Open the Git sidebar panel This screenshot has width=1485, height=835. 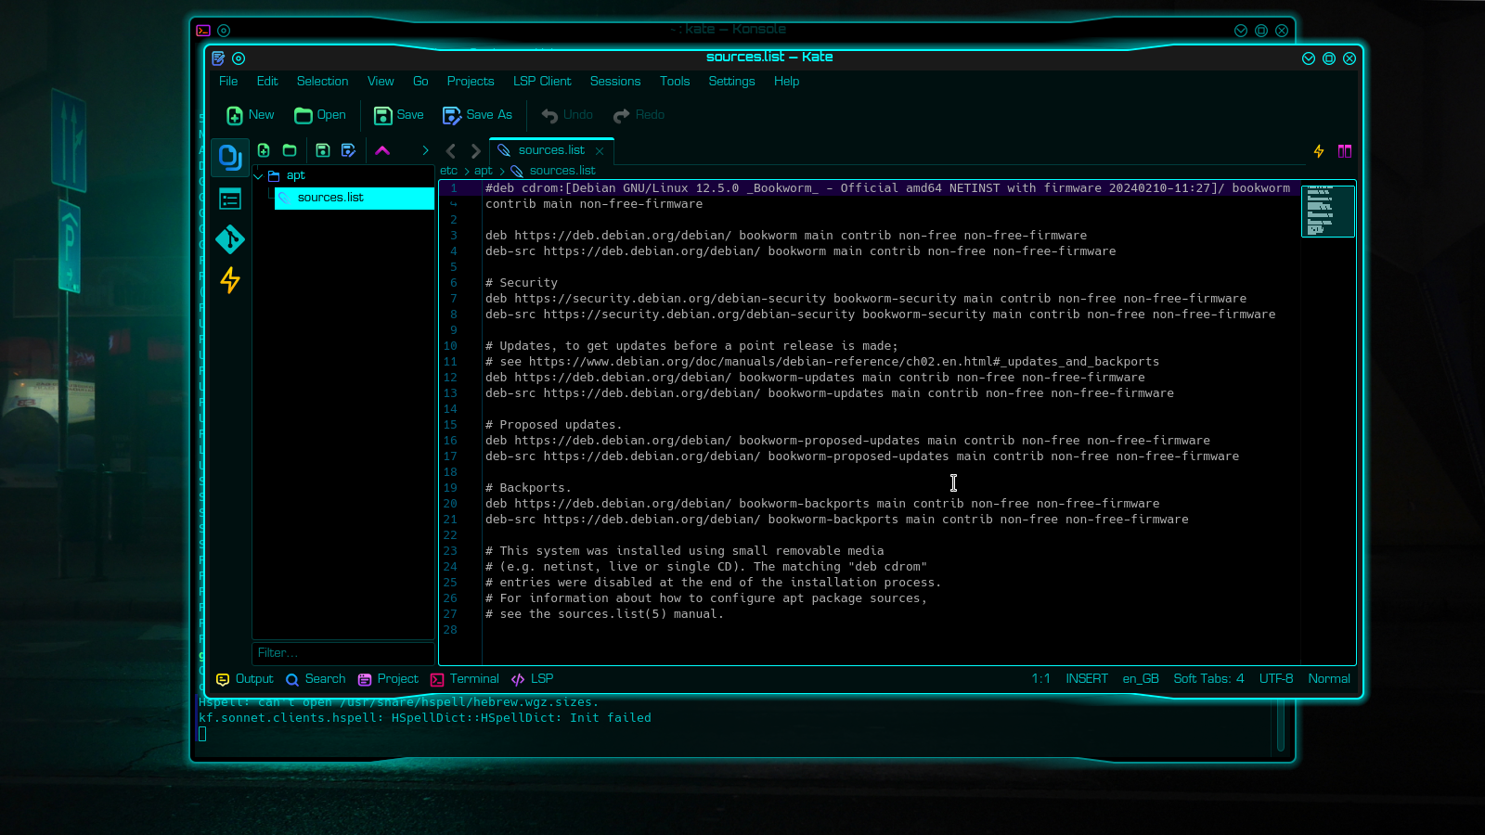[x=230, y=239]
